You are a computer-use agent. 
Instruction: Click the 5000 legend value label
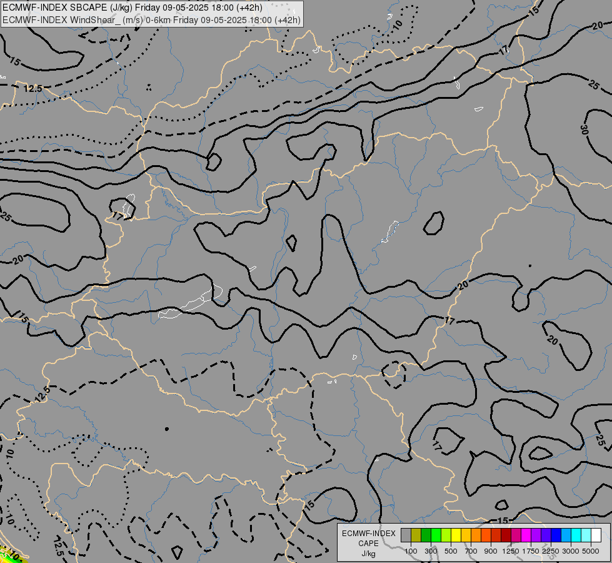pos(591,551)
